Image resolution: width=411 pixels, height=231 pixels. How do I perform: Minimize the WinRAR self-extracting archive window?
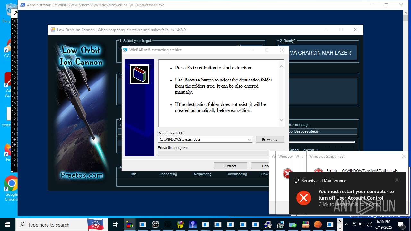point(252,50)
